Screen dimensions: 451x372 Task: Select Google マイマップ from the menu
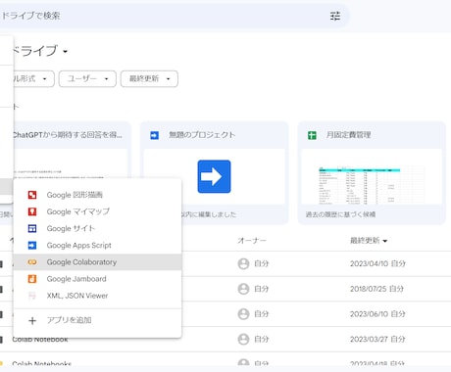[97, 211]
